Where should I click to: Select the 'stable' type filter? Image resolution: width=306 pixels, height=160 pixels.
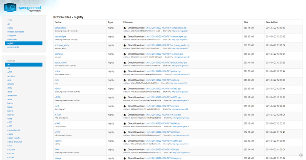click(x=10, y=28)
